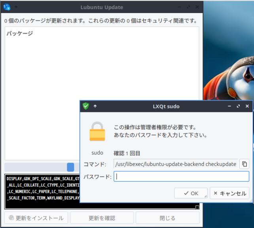Click the あなたのパスワードを入力して下さい text
The image size is (254, 228).
tap(160, 135)
